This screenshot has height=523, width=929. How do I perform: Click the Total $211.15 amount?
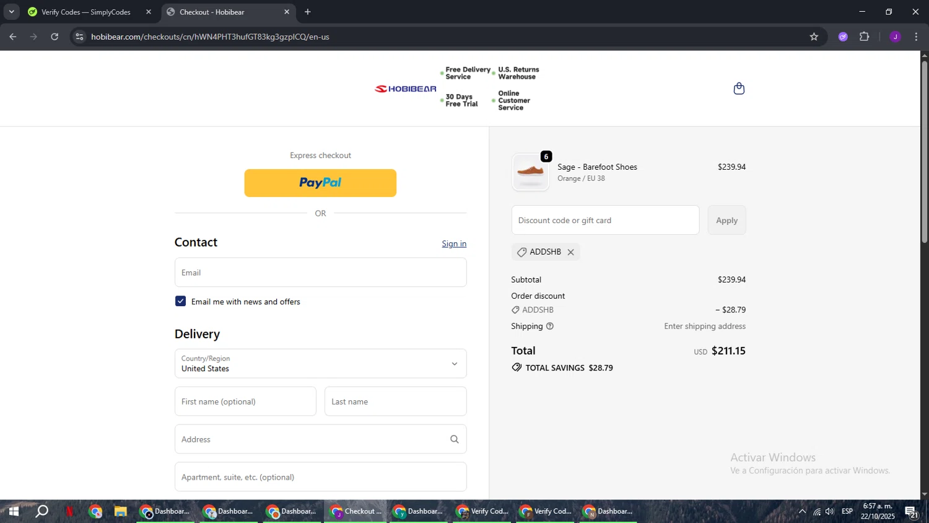click(x=728, y=351)
